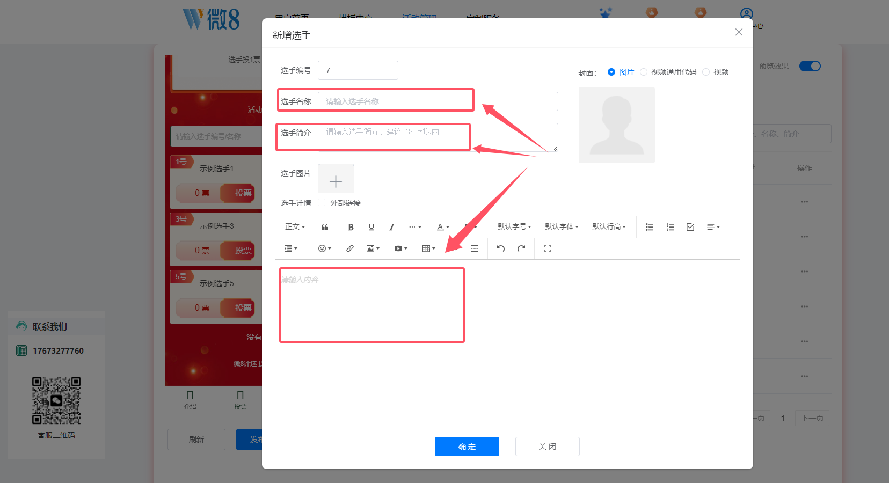Click page number 1 in pagination

783,418
